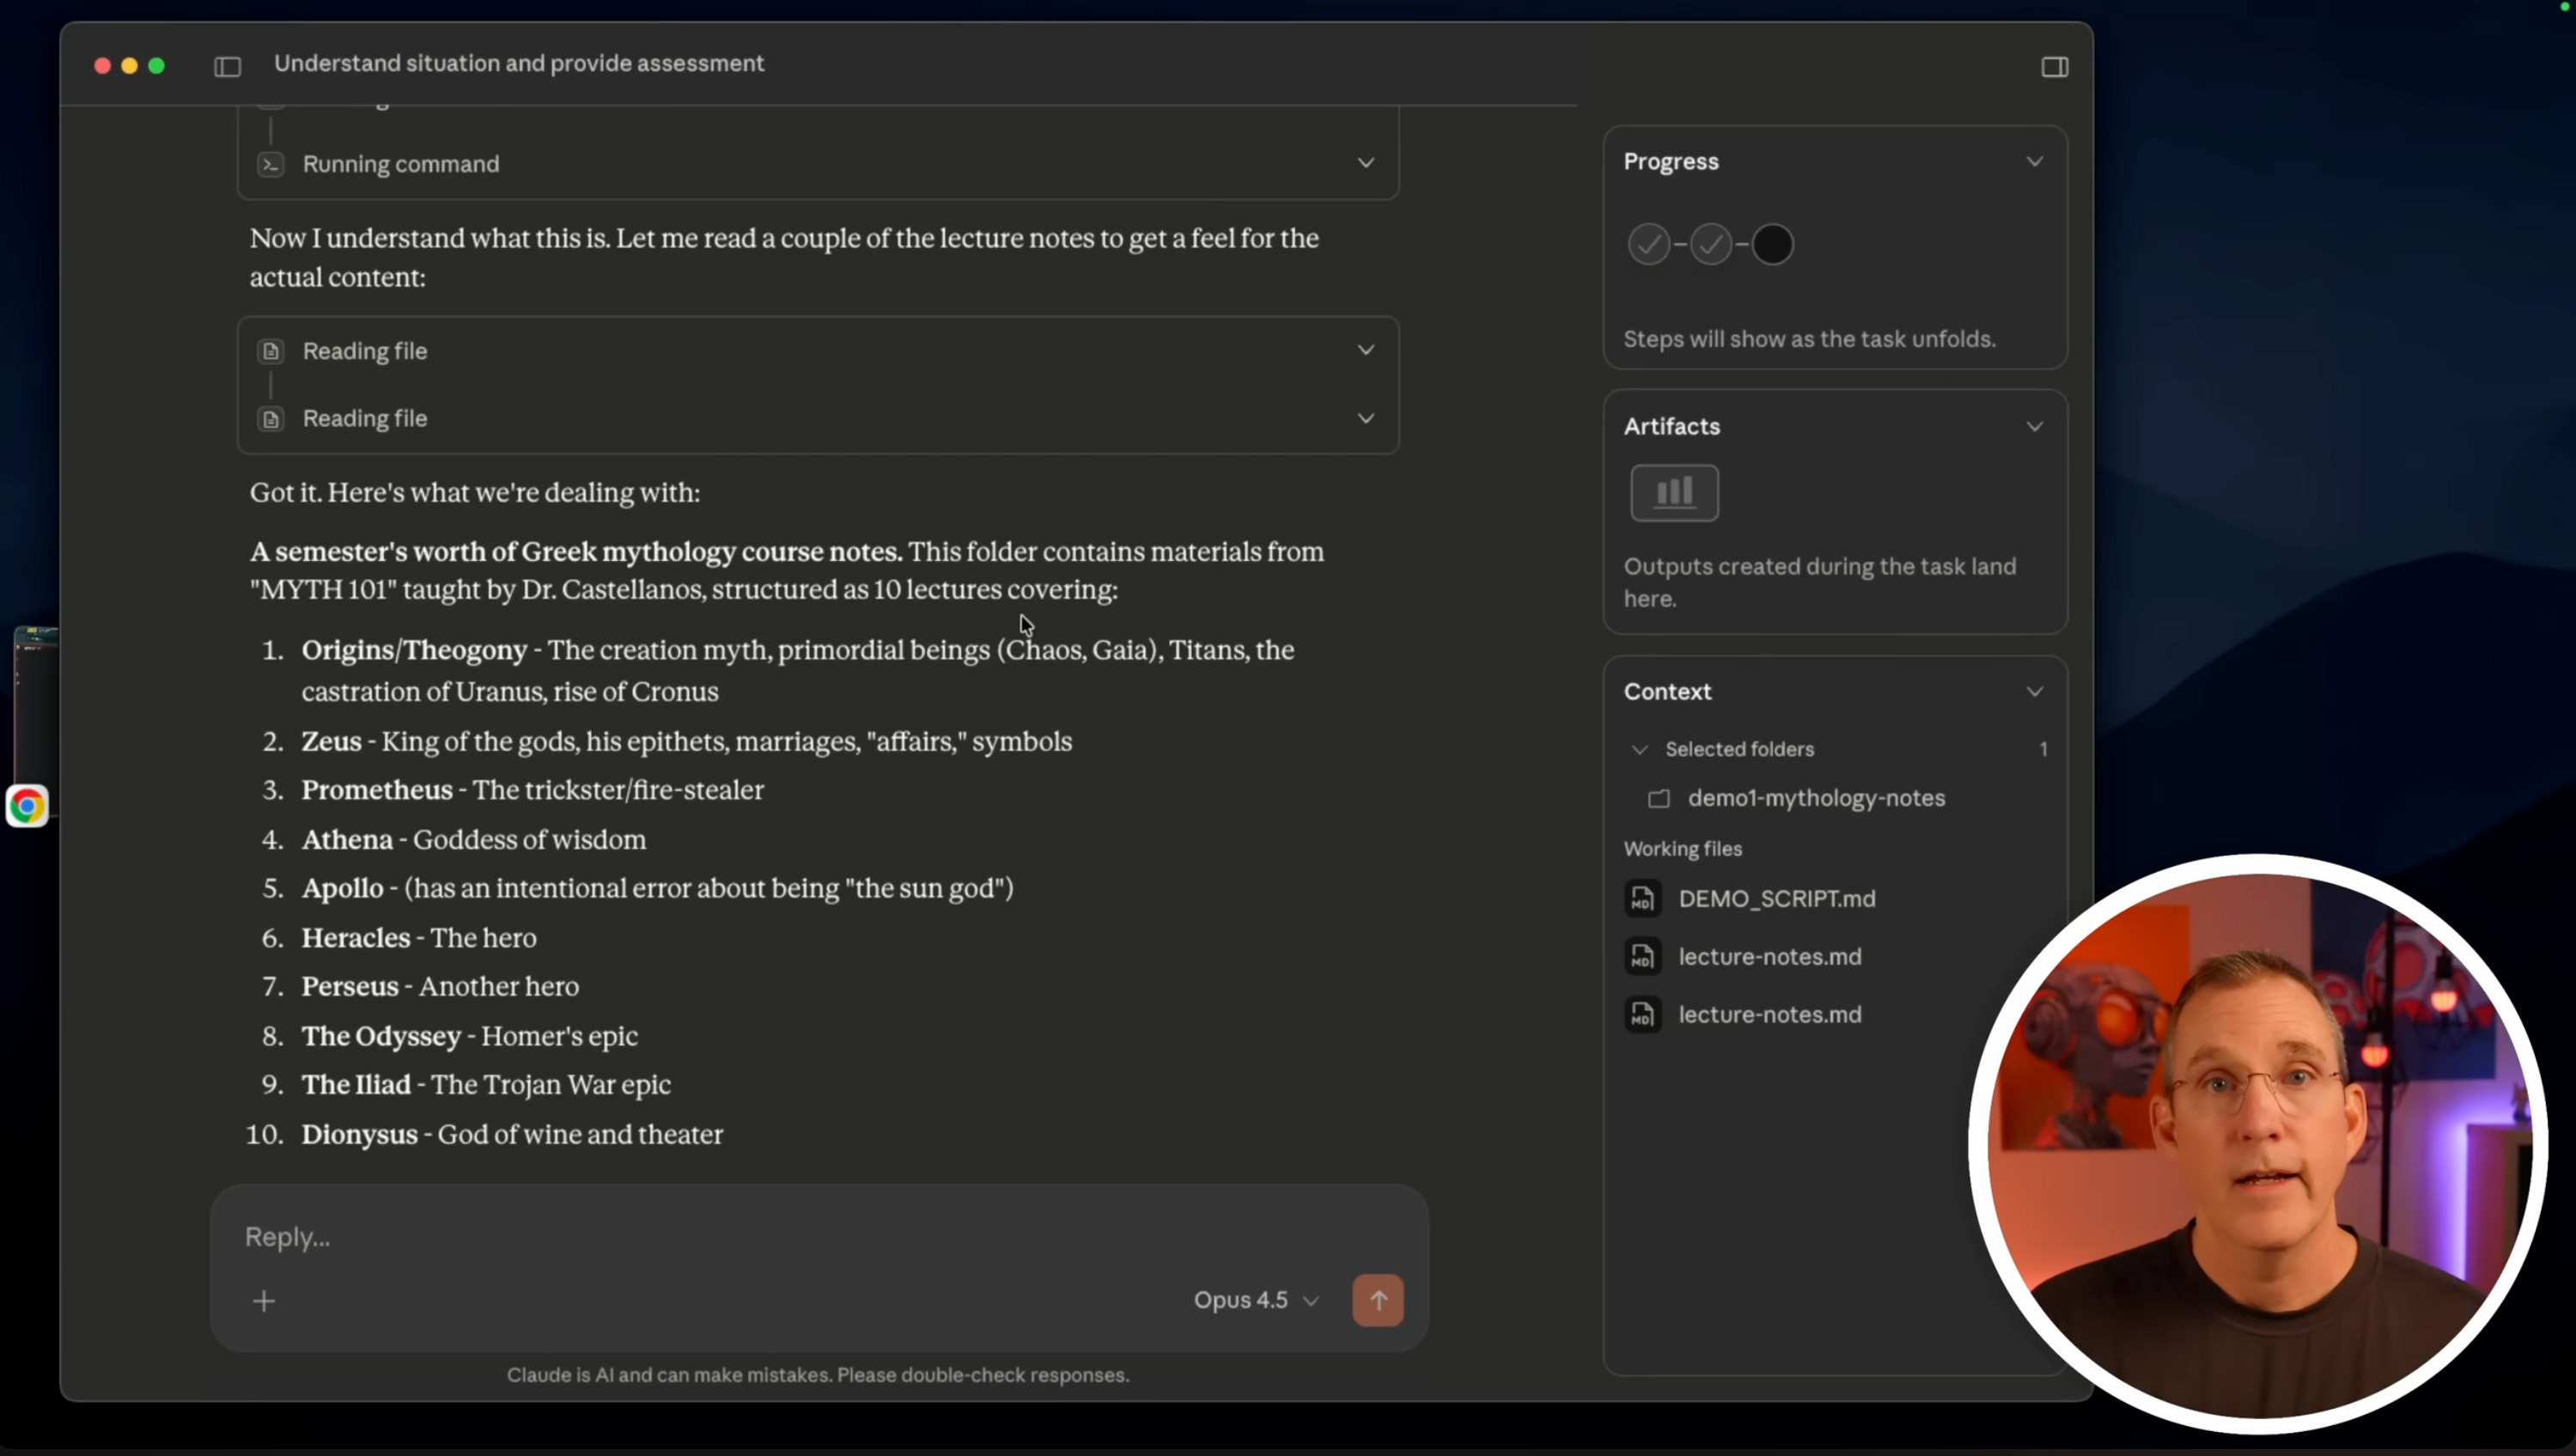This screenshot has width=2576, height=1456.
Task: Open the DEMO_SCRIPT.md working file
Action: pyautogui.click(x=1776, y=898)
